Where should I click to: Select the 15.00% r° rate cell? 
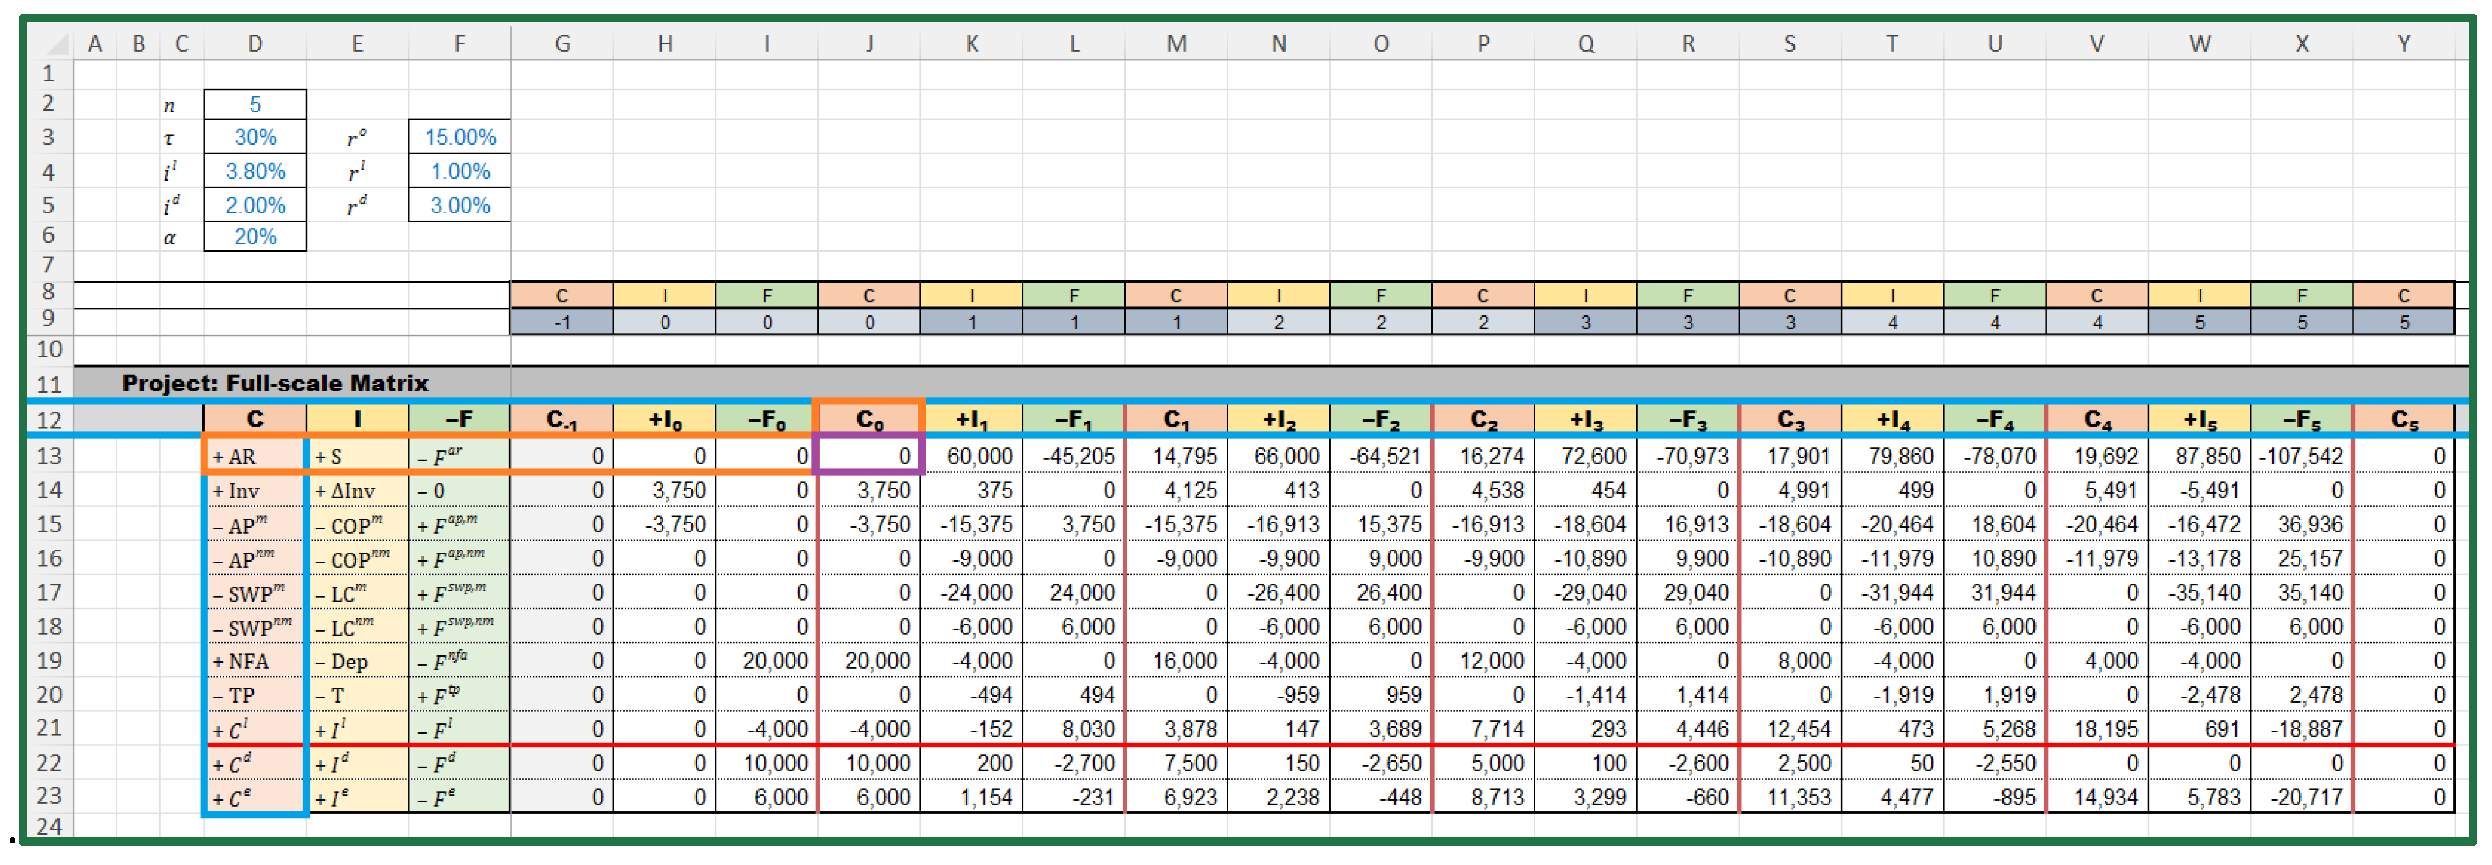tap(460, 137)
